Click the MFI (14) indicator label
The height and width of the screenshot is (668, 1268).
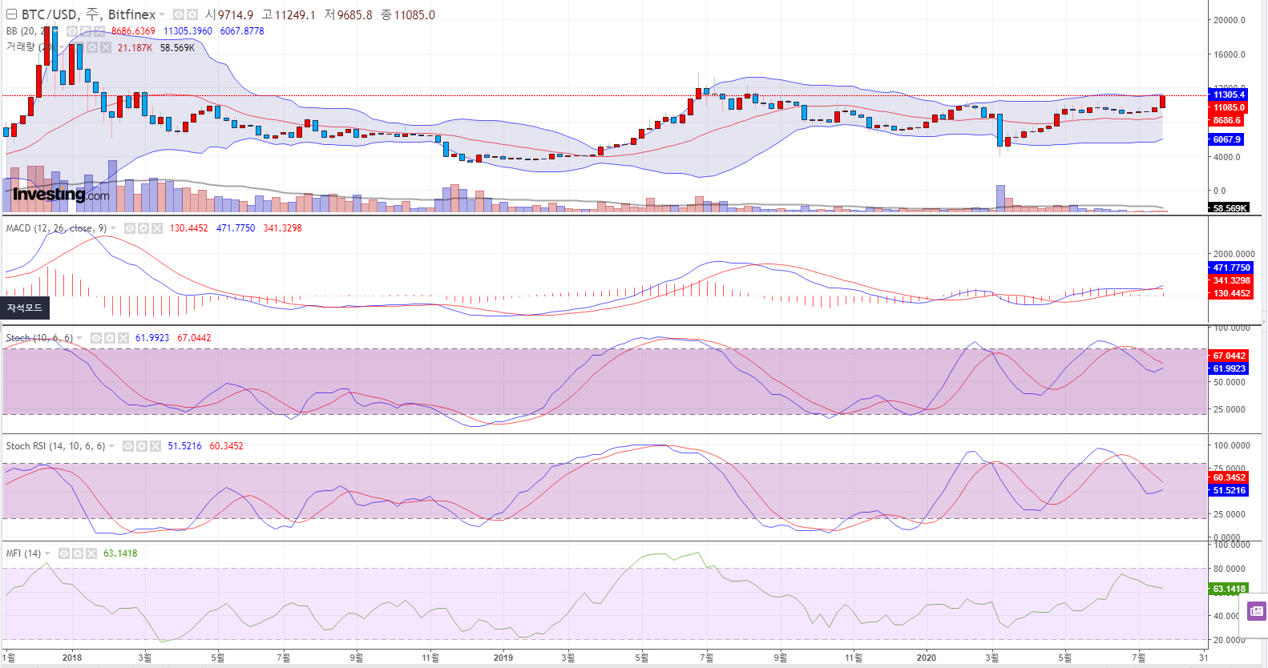coord(23,553)
